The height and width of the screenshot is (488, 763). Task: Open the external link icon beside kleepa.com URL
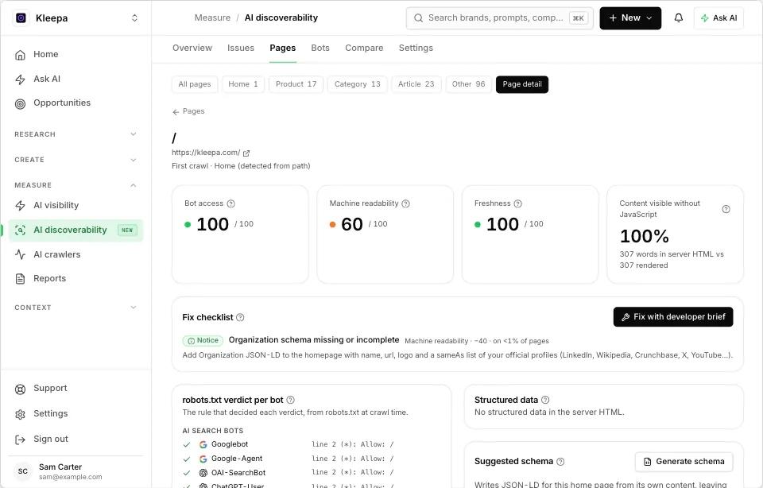coord(246,153)
